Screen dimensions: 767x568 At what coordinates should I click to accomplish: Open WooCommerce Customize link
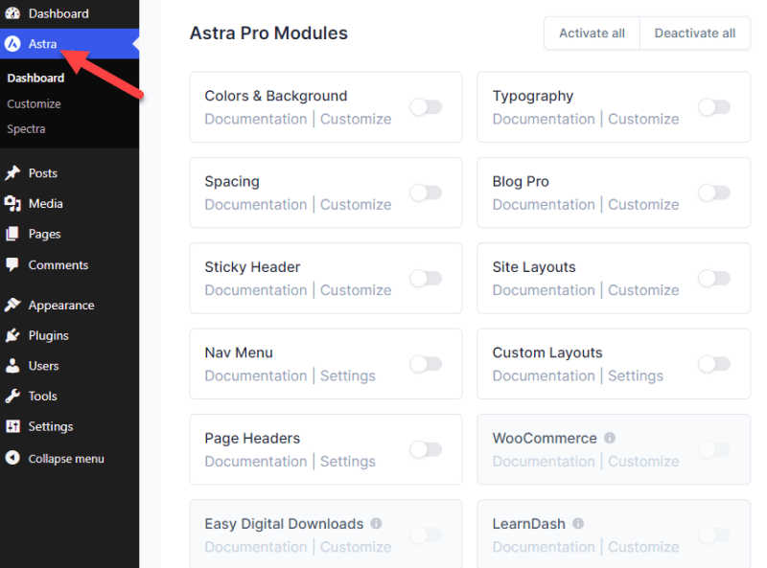pyautogui.click(x=643, y=462)
